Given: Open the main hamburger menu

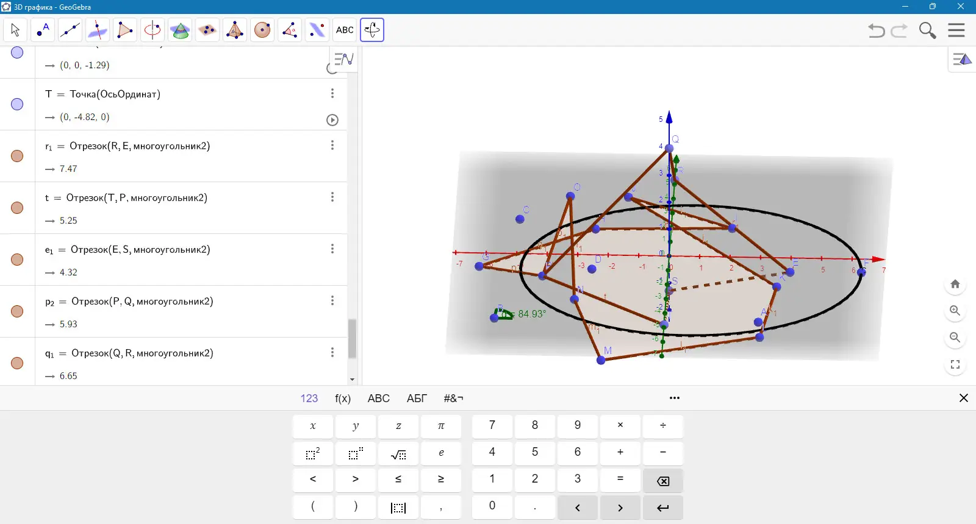Looking at the screenshot, I should (x=956, y=30).
